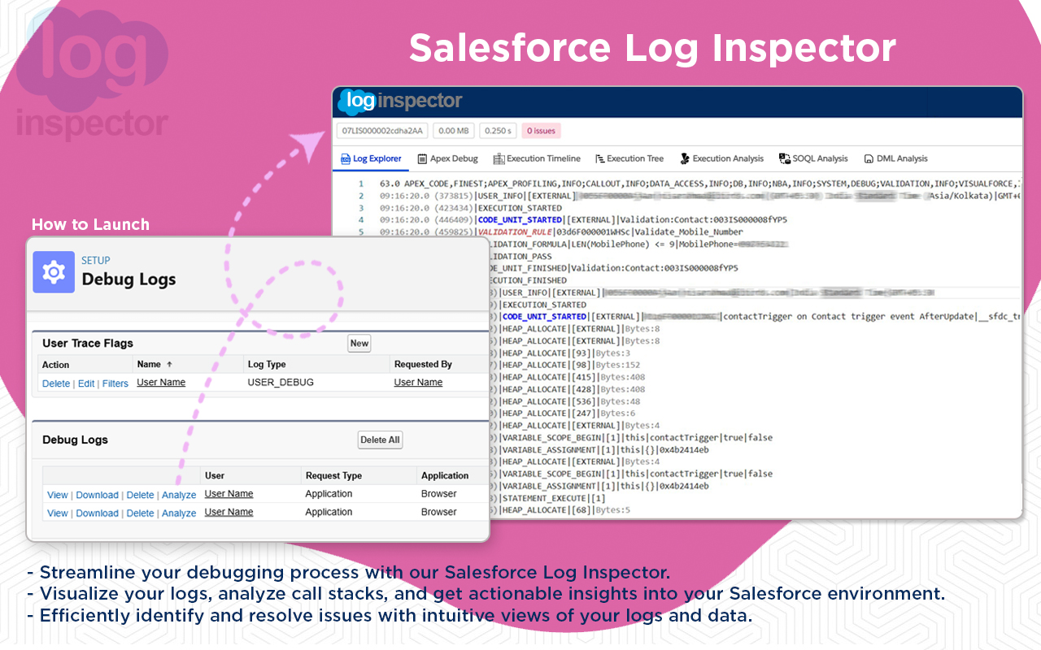Click the USER_DEBUG log type cell
1041x650 pixels.
coord(281,382)
